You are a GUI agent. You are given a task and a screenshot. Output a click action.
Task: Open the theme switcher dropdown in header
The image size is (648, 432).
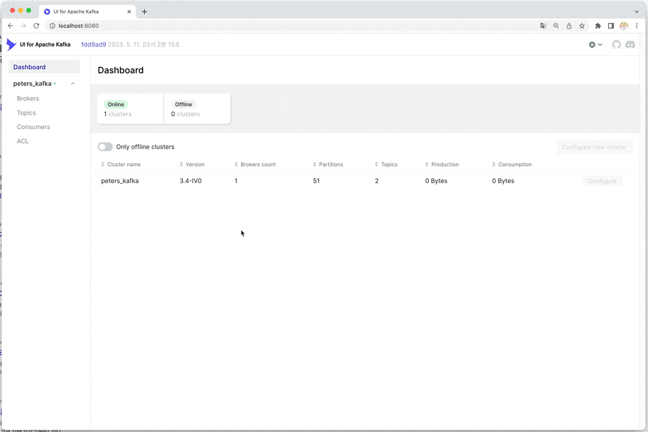click(x=595, y=45)
